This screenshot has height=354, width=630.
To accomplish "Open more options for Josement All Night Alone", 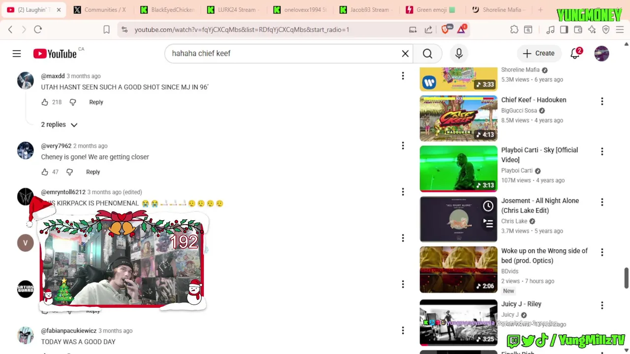I will point(602,202).
